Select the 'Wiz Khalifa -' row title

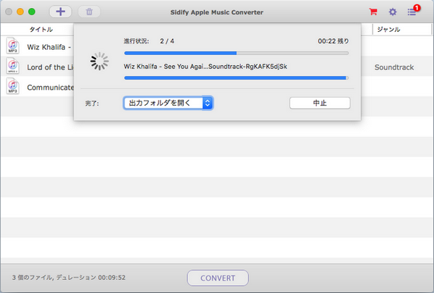click(x=49, y=47)
